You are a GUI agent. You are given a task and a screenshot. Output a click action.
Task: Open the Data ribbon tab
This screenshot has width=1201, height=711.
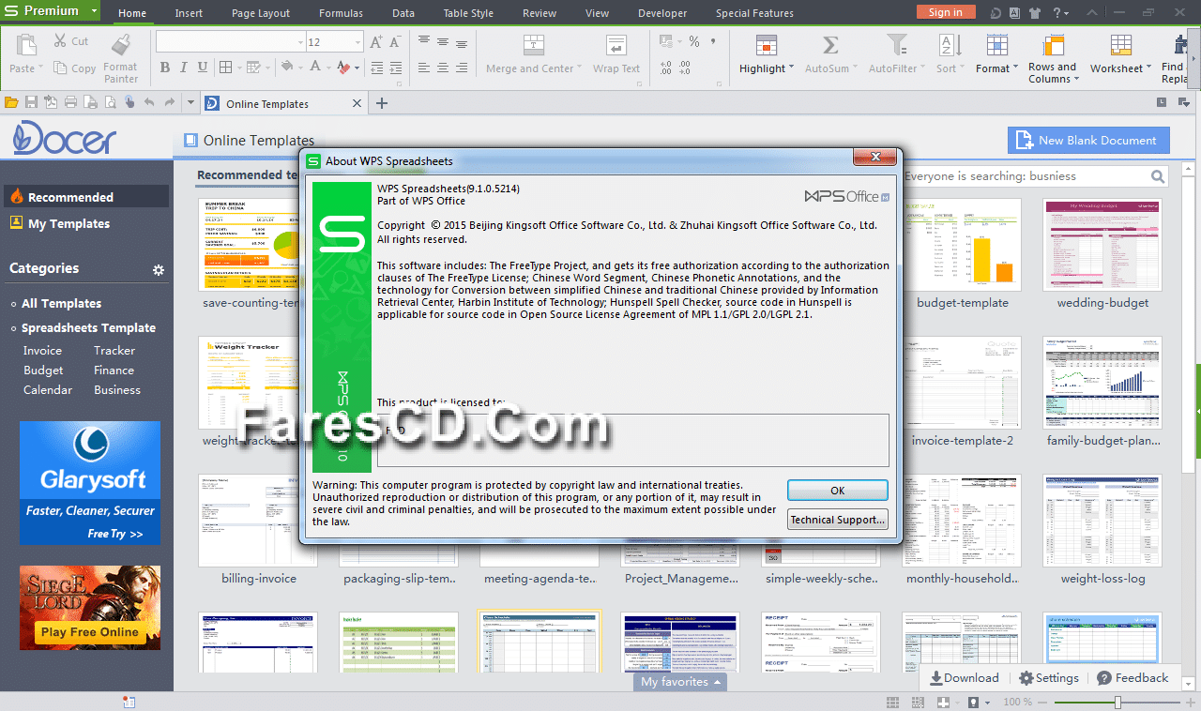click(403, 13)
